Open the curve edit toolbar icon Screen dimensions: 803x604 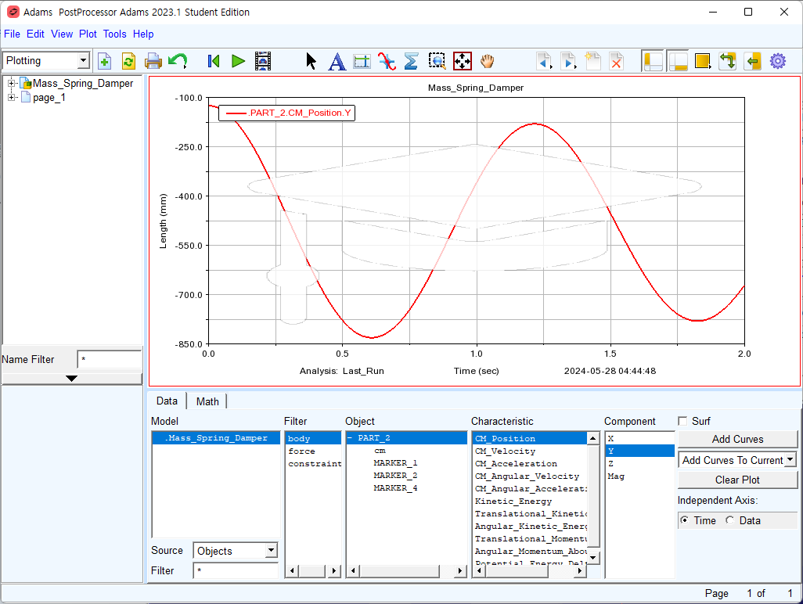pyautogui.click(x=387, y=62)
